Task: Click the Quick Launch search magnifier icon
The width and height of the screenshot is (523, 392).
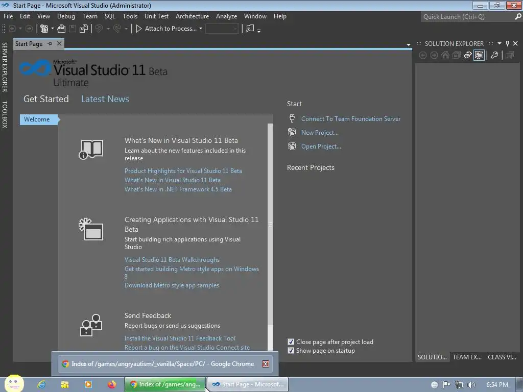Action: point(518,17)
